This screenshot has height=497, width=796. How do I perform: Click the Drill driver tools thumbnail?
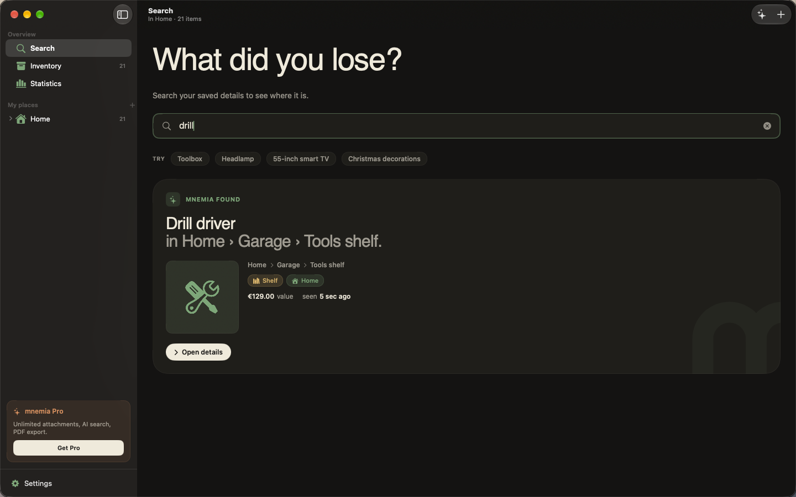202,297
